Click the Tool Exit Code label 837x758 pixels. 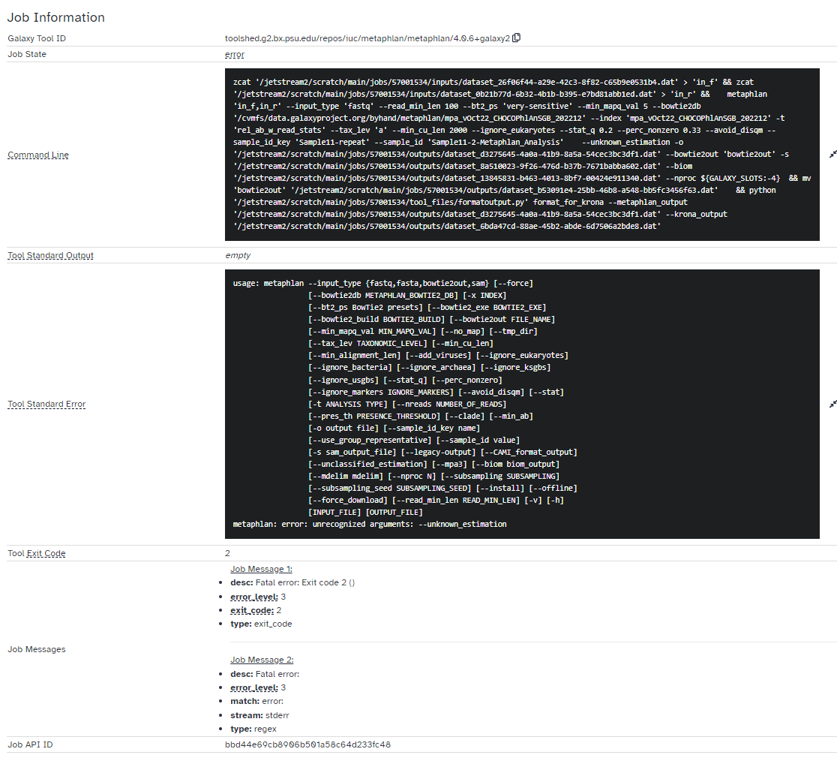pos(34,553)
